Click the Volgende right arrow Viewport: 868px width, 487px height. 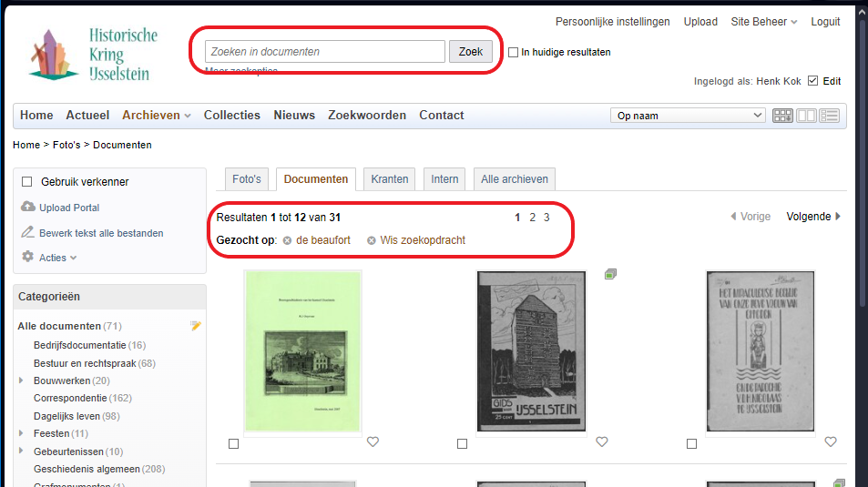(x=838, y=217)
